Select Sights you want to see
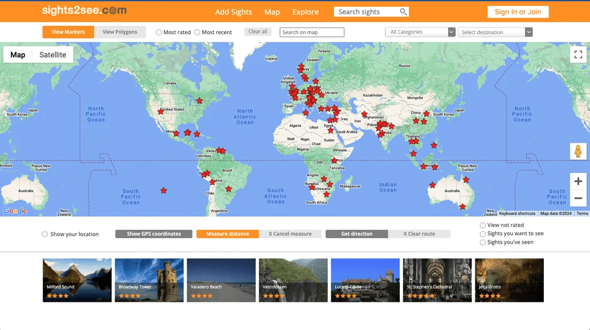The width and height of the screenshot is (590, 330). click(x=483, y=234)
